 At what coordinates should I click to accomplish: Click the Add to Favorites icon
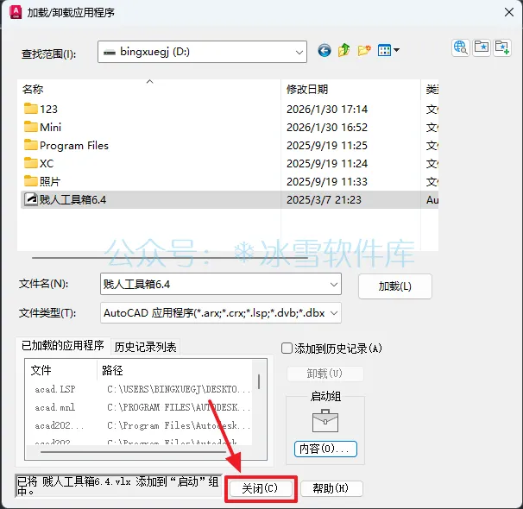[502, 47]
